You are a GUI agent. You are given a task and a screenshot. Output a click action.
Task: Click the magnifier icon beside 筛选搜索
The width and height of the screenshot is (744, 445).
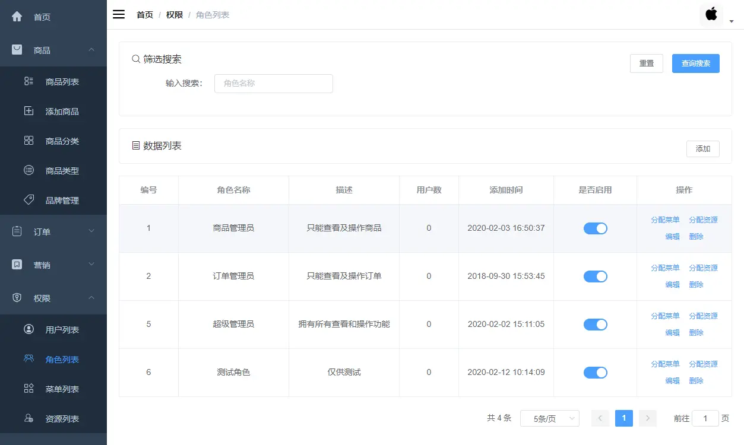(136, 59)
